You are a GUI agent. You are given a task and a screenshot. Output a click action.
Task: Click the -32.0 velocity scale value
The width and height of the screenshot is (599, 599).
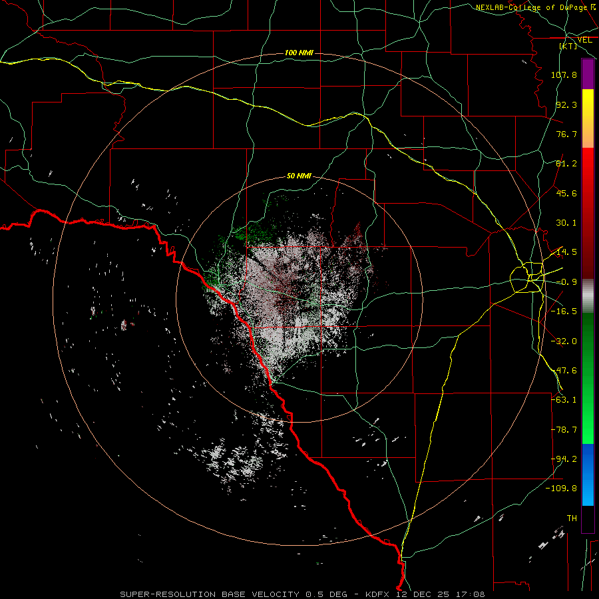(x=564, y=341)
